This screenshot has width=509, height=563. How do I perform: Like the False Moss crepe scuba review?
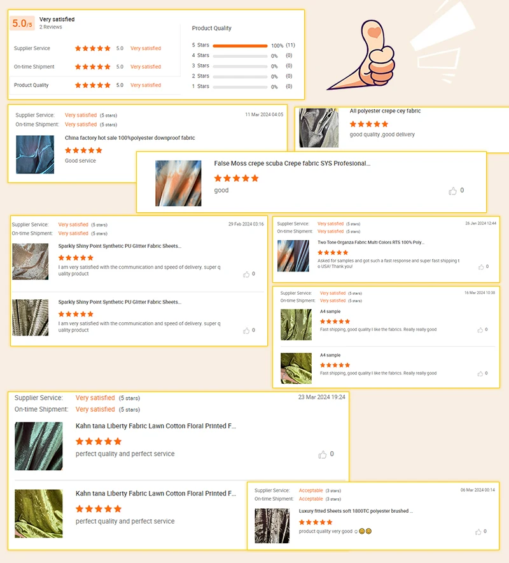tap(452, 191)
